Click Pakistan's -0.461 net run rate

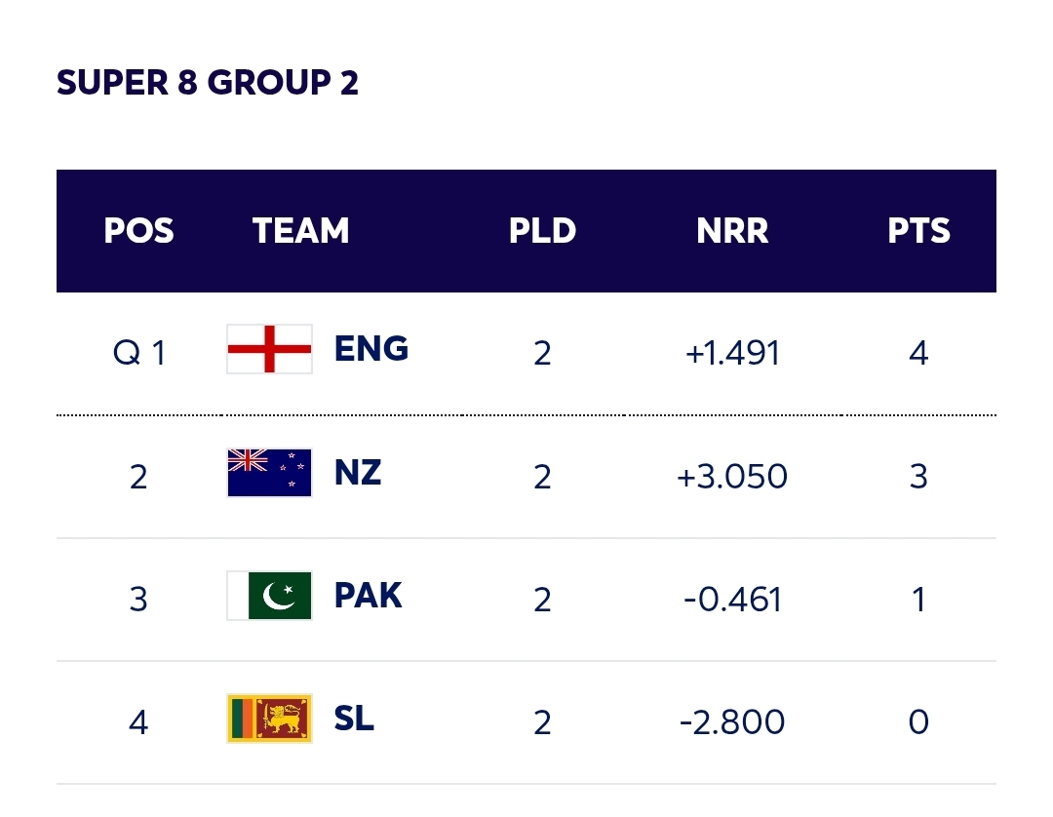(732, 600)
